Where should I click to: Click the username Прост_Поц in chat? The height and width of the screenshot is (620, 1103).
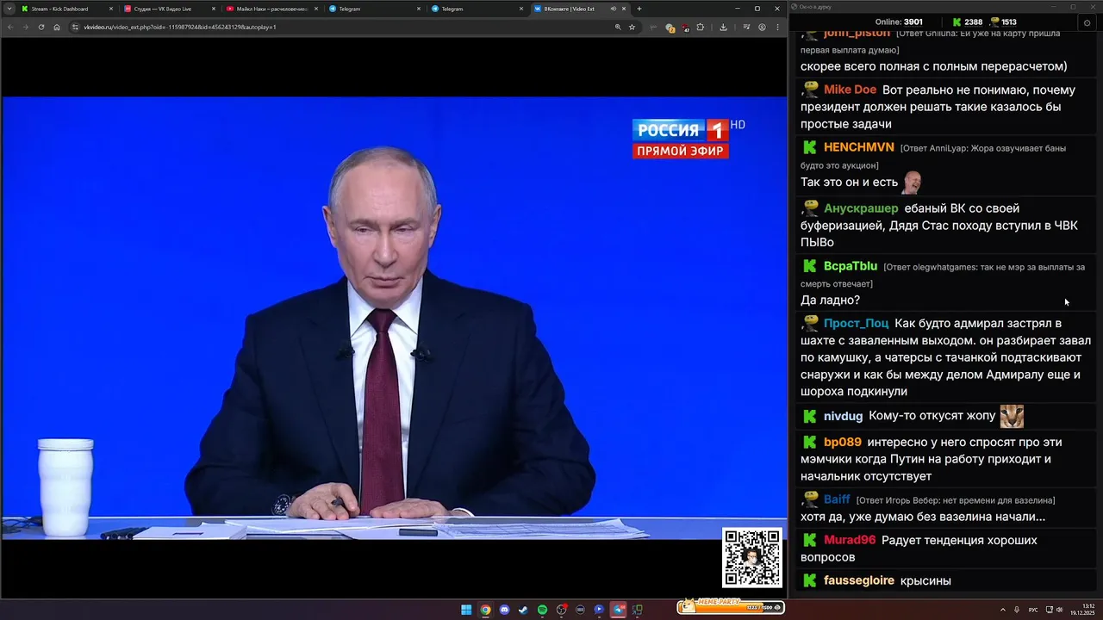pyautogui.click(x=856, y=323)
